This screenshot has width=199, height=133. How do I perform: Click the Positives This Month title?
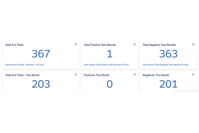point(96,75)
